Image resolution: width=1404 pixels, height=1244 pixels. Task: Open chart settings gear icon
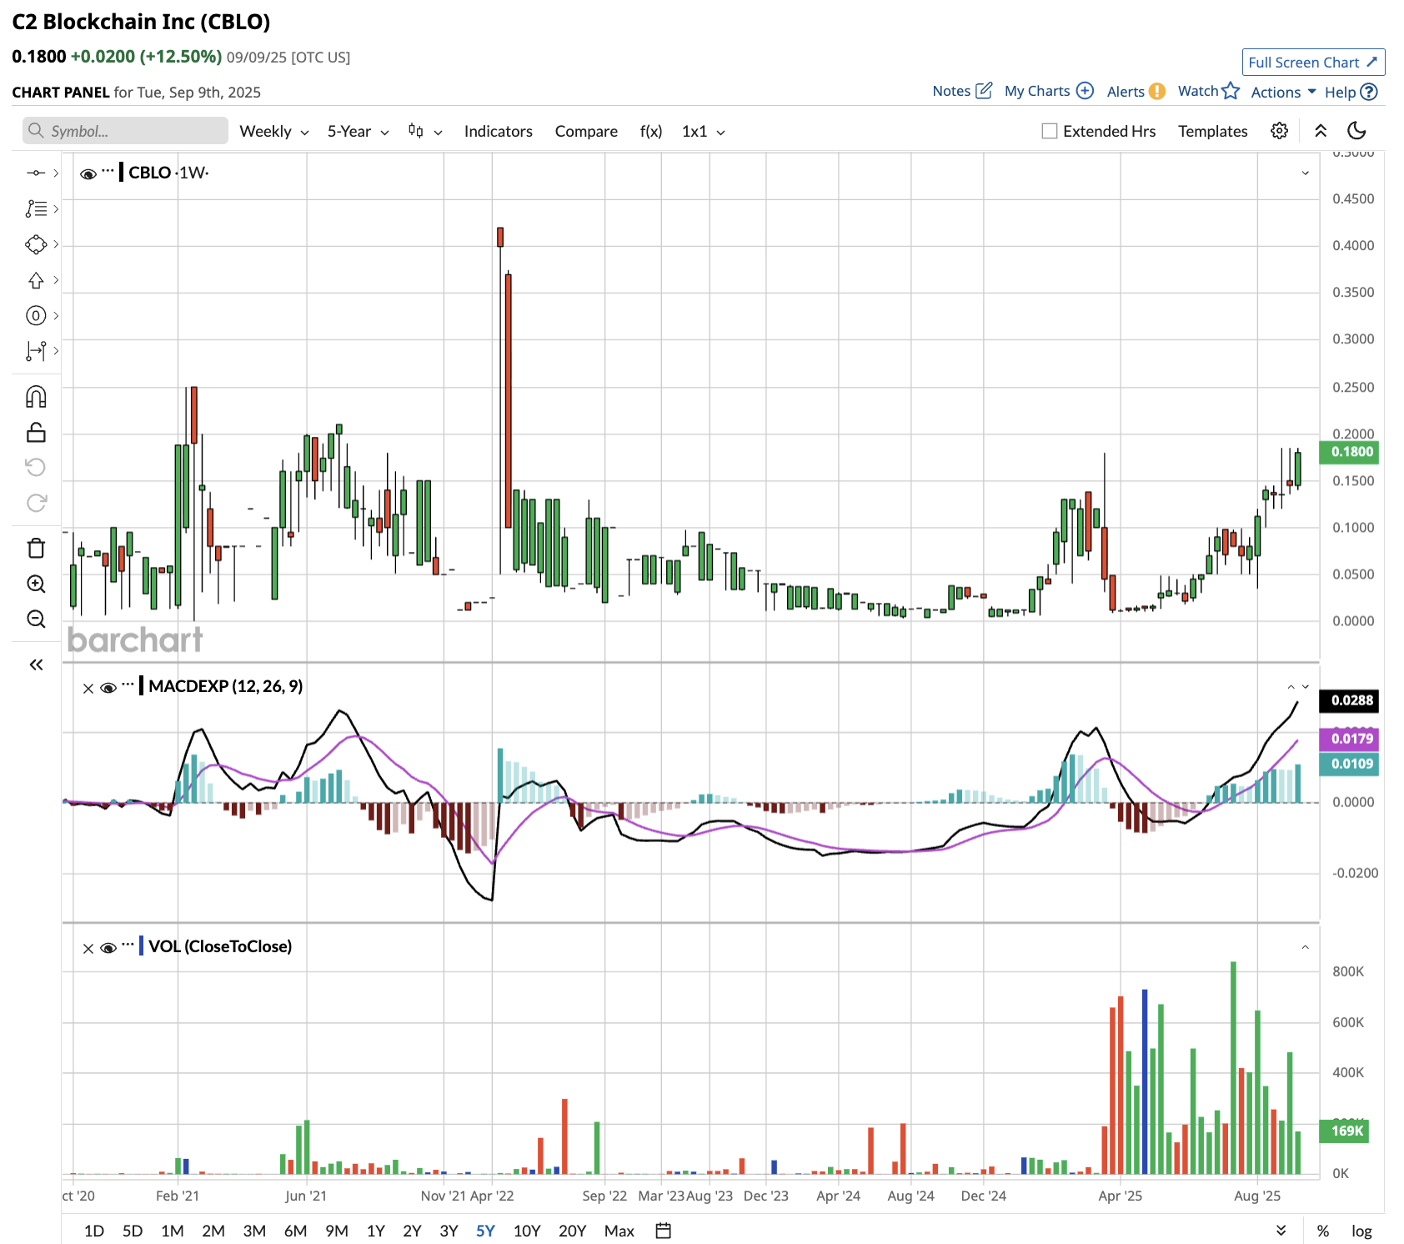tap(1280, 131)
